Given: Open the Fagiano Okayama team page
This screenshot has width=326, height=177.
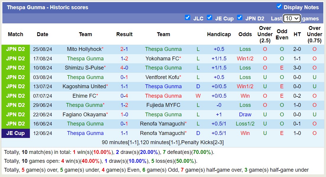Looking at the screenshot, I should pos(84,115).
